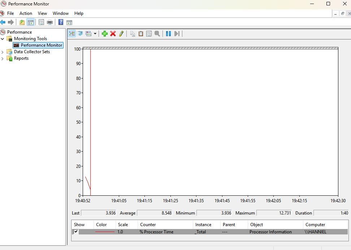351x250 pixels.
Task: Click the Print icon in the MMC toolbar
Action: 50,22
